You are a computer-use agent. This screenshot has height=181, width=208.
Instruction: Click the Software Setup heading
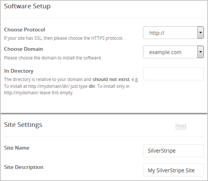coord(27,6)
